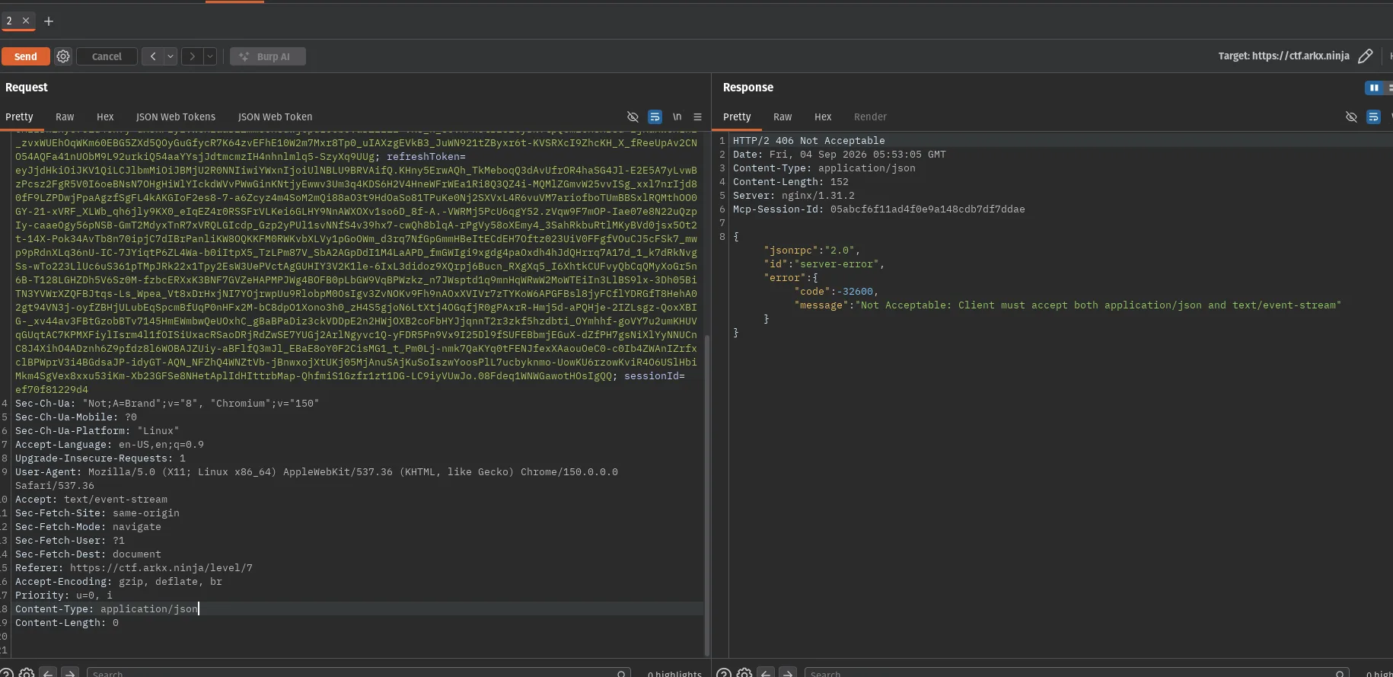This screenshot has width=1393, height=677.
Task: Send the request
Action: [x=25, y=56]
